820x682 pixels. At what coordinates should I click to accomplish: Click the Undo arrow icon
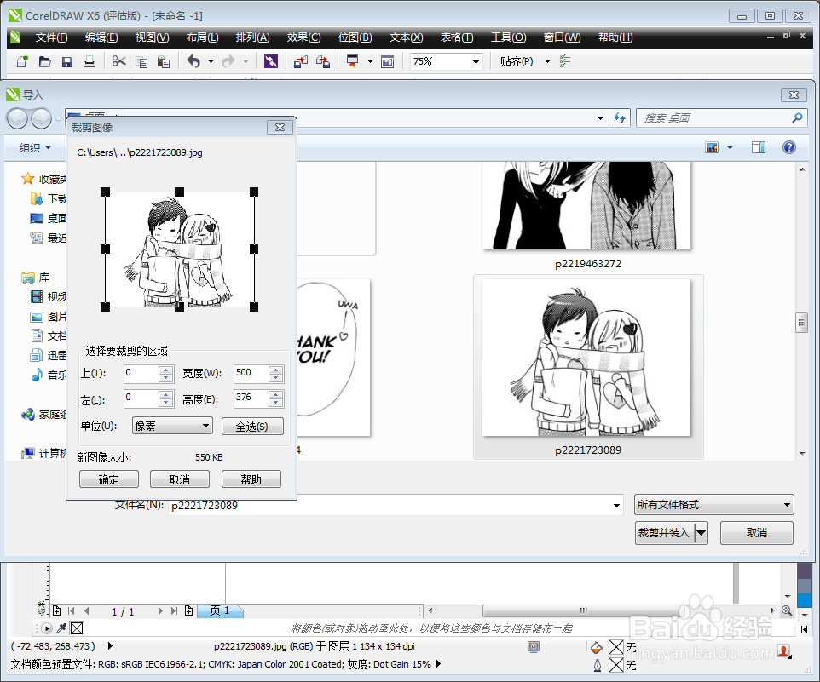tap(194, 61)
